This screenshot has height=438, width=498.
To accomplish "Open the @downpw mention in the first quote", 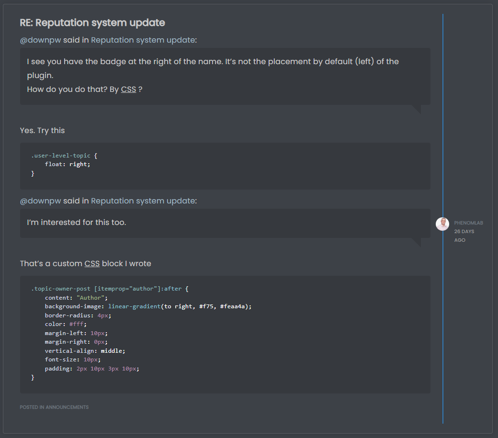I will (40, 40).
